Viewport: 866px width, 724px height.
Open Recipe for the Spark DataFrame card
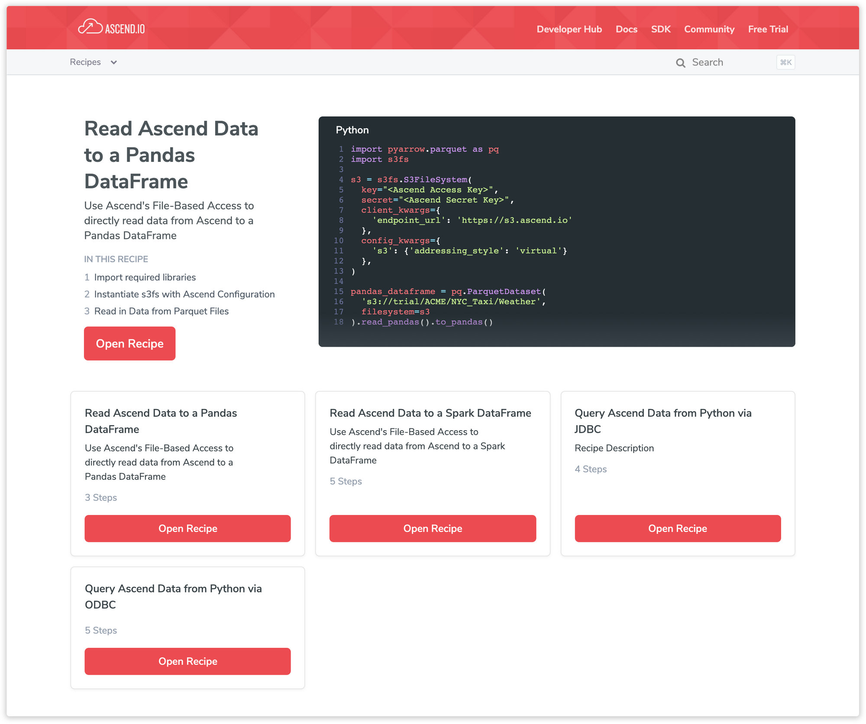coord(433,528)
